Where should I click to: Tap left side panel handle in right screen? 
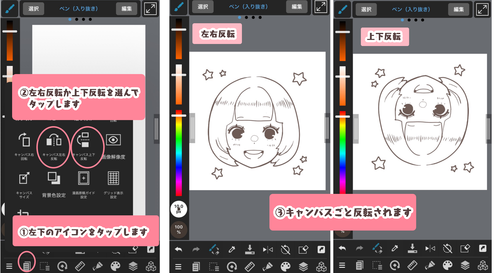tap(356, 129)
